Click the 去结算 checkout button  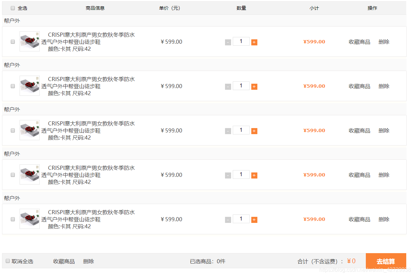[386, 261]
